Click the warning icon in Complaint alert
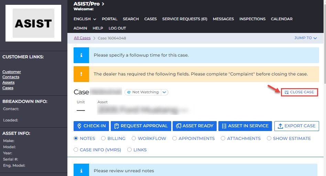Viewport: 326px width, 176px height. [81, 74]
